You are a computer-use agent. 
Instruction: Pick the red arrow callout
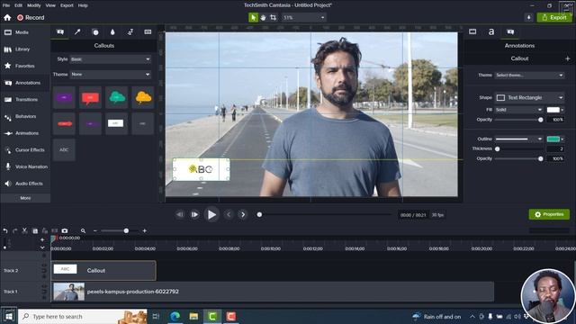(x=64, y=124)
